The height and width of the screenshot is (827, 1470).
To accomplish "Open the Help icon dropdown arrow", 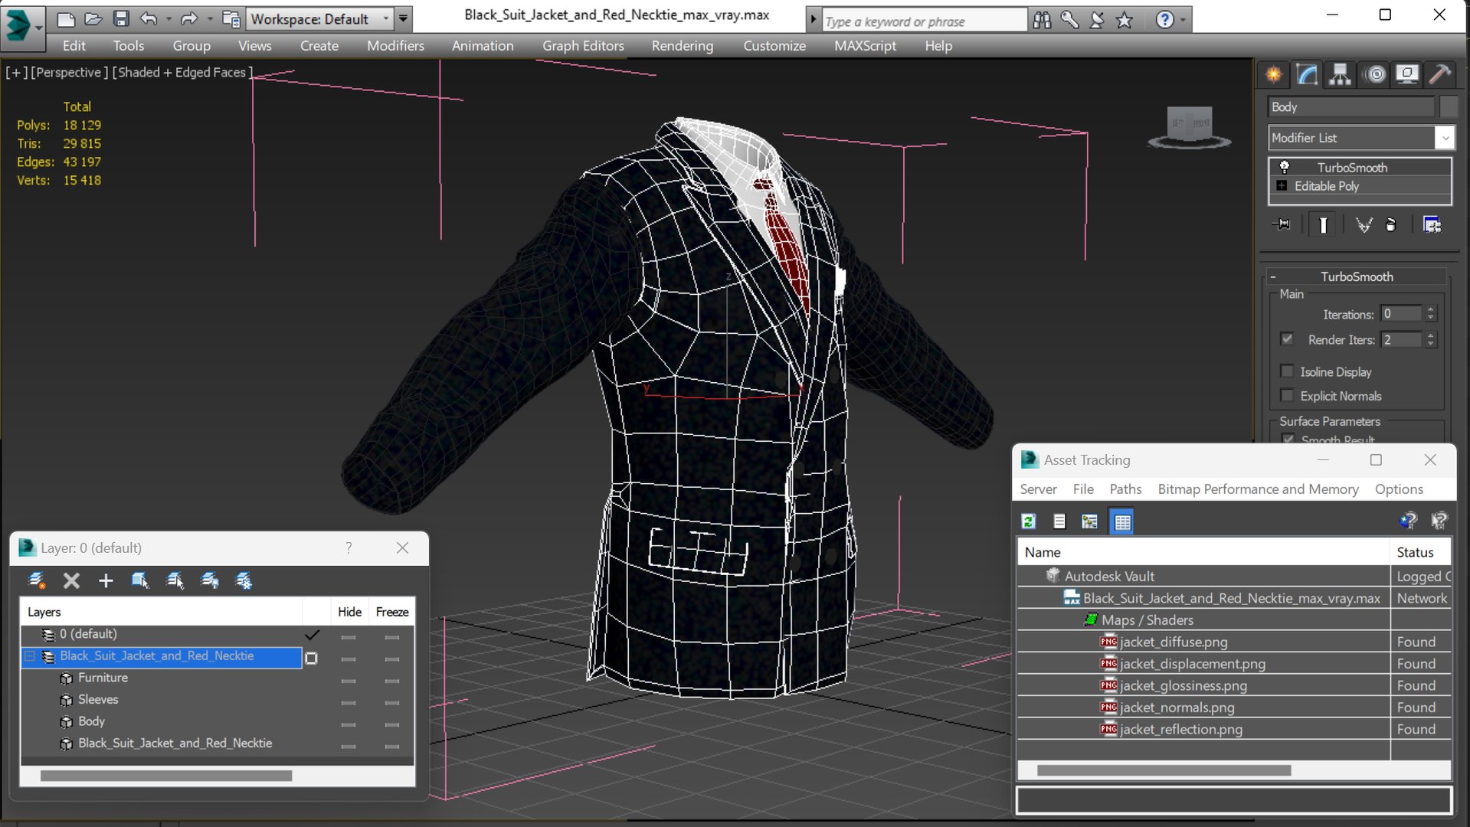I will 1183,20.
